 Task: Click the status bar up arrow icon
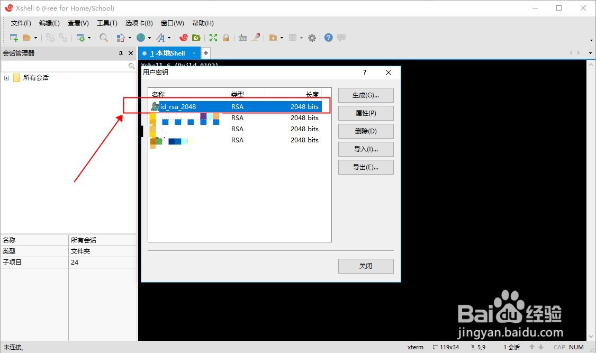[x=532, y=347]
